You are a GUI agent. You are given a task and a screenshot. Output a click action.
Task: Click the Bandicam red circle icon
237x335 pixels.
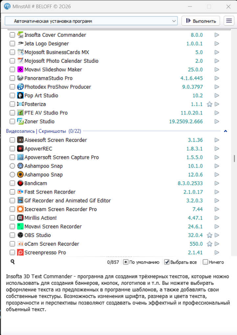point(20,183)
